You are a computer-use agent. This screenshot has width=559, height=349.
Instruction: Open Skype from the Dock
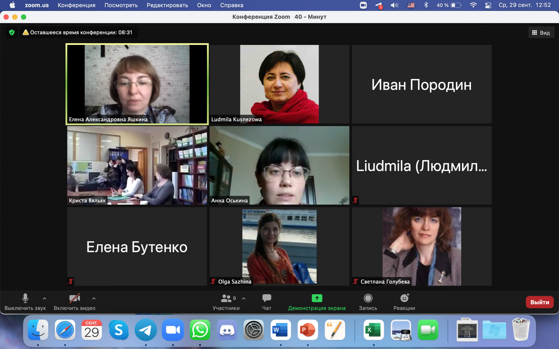coord(119,330)
